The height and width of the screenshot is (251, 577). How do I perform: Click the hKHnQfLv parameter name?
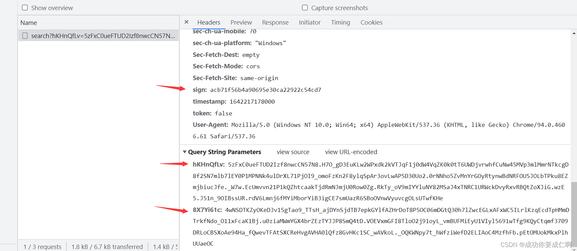209,164
